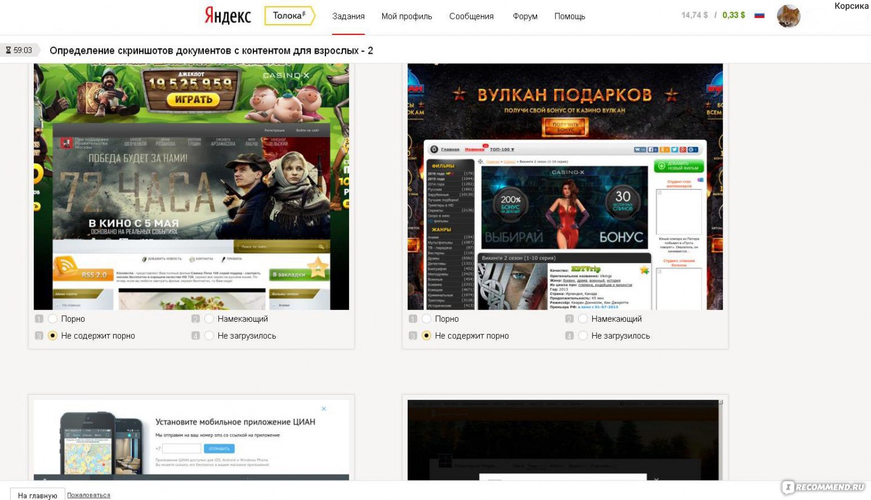Image resolution: width=871 pixels, height=500 pixels.
Task: Click hotkey badge 1 under 72 часа screenshot
Action: [39, 319]
